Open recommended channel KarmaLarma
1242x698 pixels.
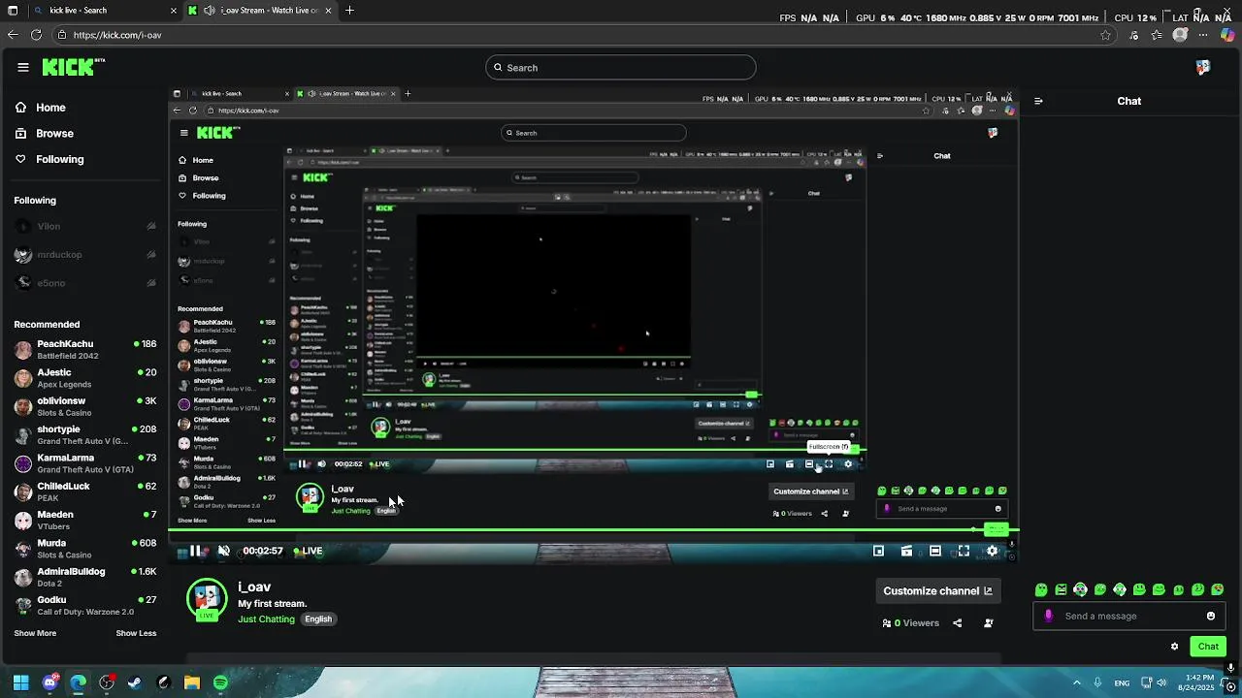(85, 463)
